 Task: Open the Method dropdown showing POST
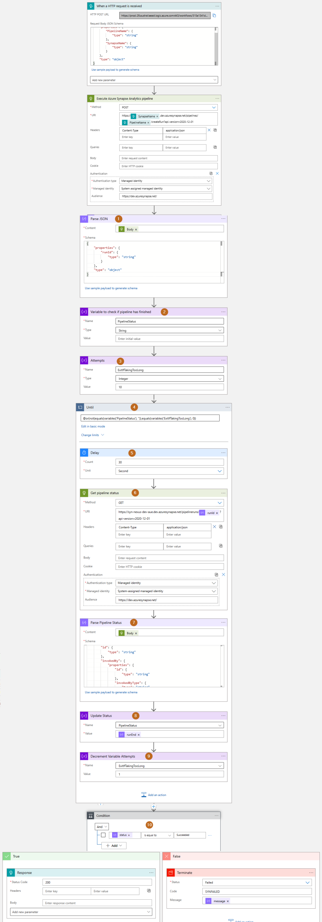coord(168,107)
